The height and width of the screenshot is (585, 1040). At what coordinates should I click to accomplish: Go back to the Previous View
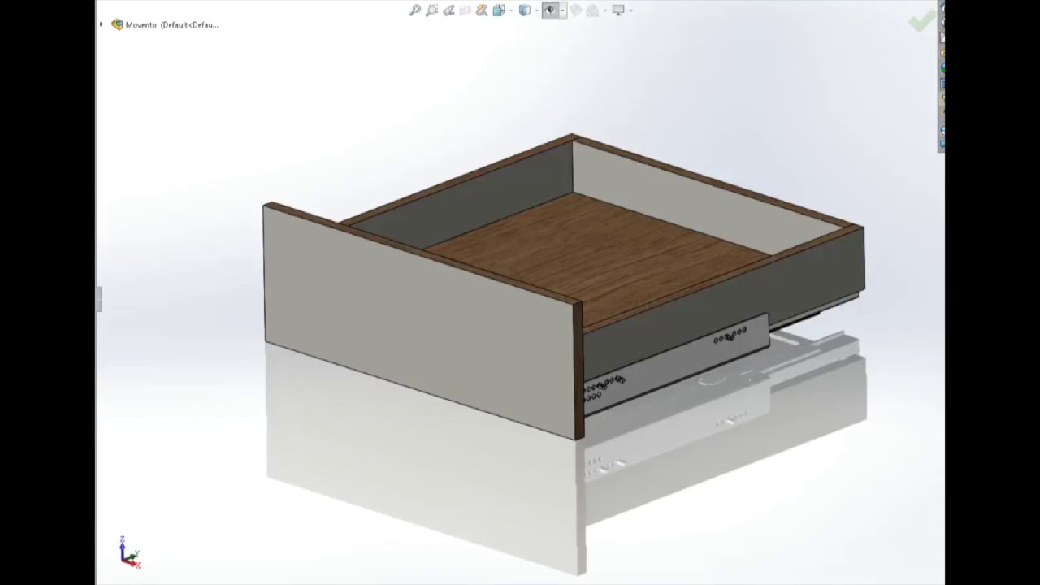(448, 11)
